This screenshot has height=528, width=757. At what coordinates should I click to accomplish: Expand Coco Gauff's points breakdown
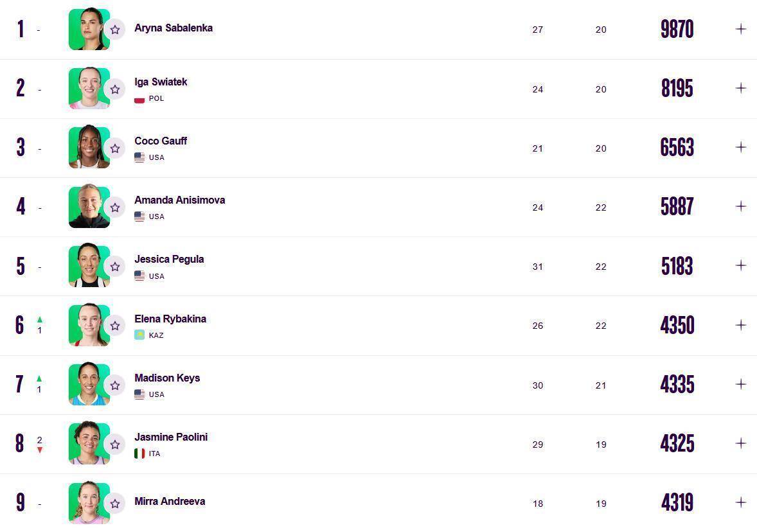741,147
